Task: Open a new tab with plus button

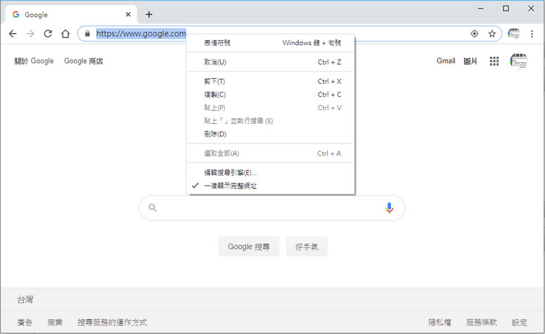Action: [149, 14]
